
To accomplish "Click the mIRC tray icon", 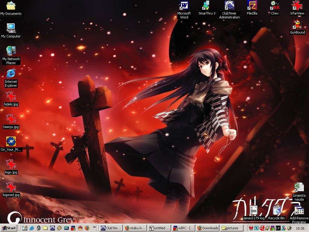I will click(272, 228).
